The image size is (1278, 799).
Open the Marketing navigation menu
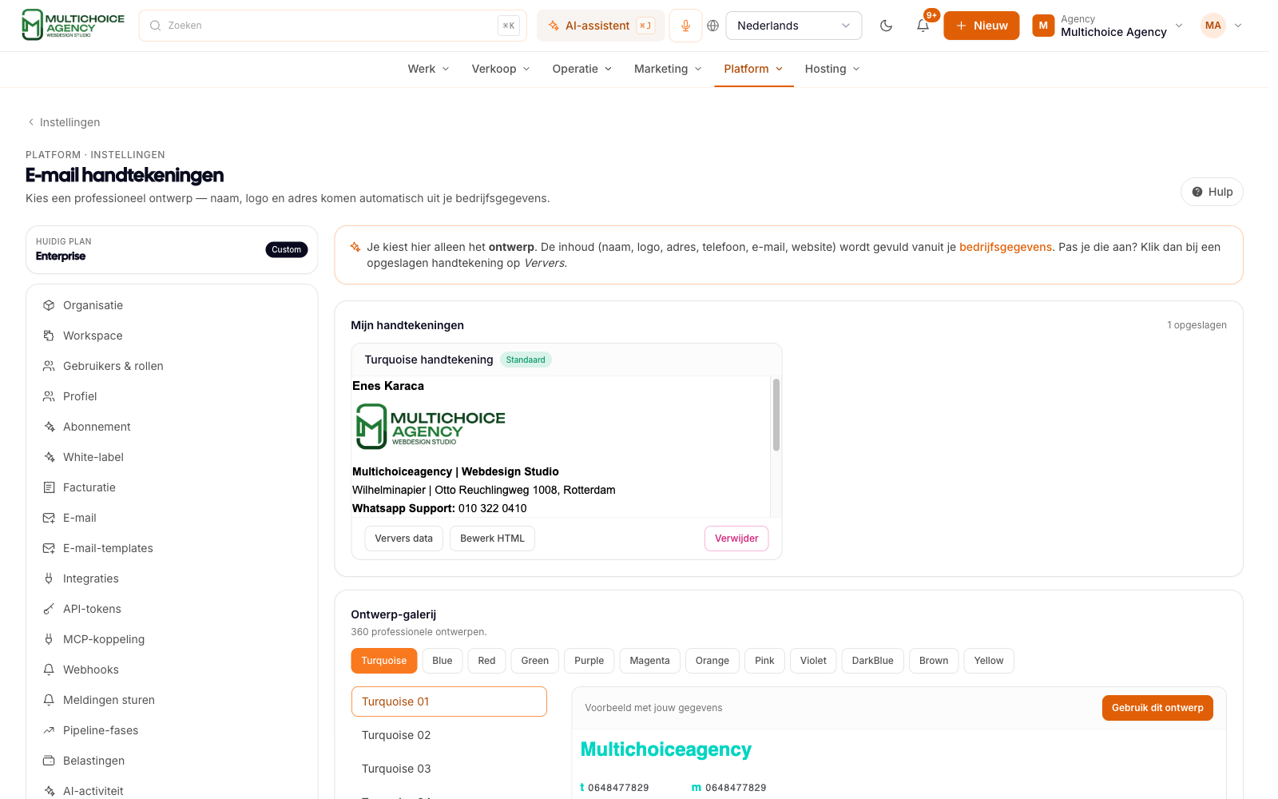coord(668,69)
